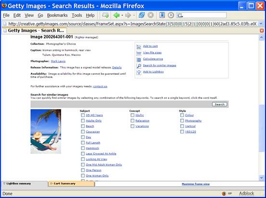
Task: Open the Bookmarks sidebar toolbar icon
Action: (x=162, y=15)
